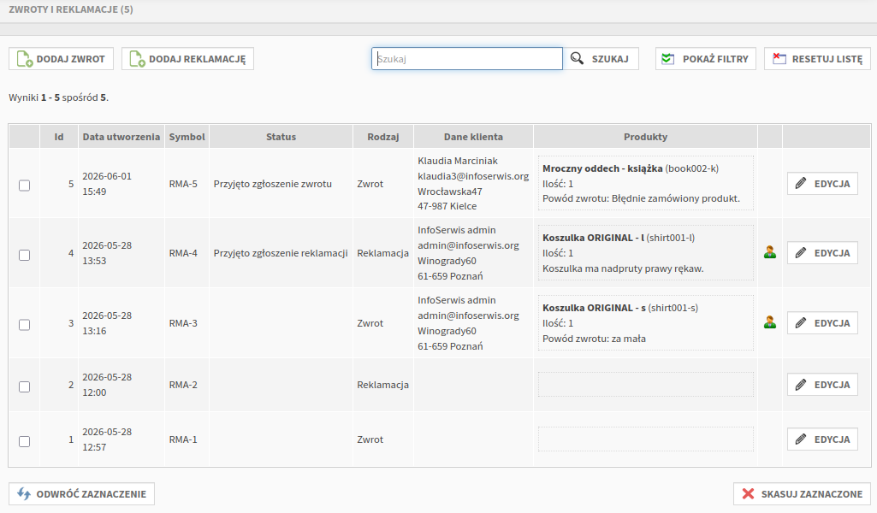The width and height of the screenshot is (877, 513).
Task: Click the customer name Klaudia Marciniak
Action: 458,161
